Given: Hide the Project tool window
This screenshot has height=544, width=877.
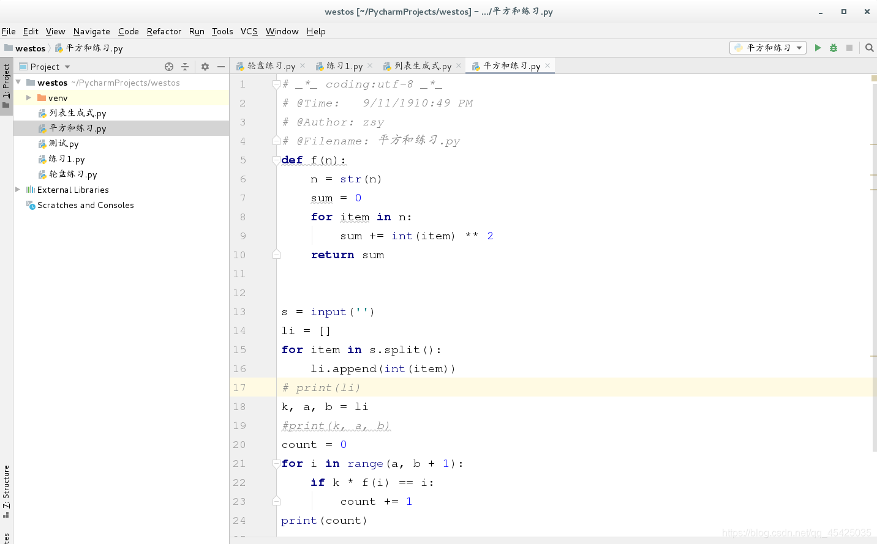Looking at the screenshot, I should click(221, 67).
